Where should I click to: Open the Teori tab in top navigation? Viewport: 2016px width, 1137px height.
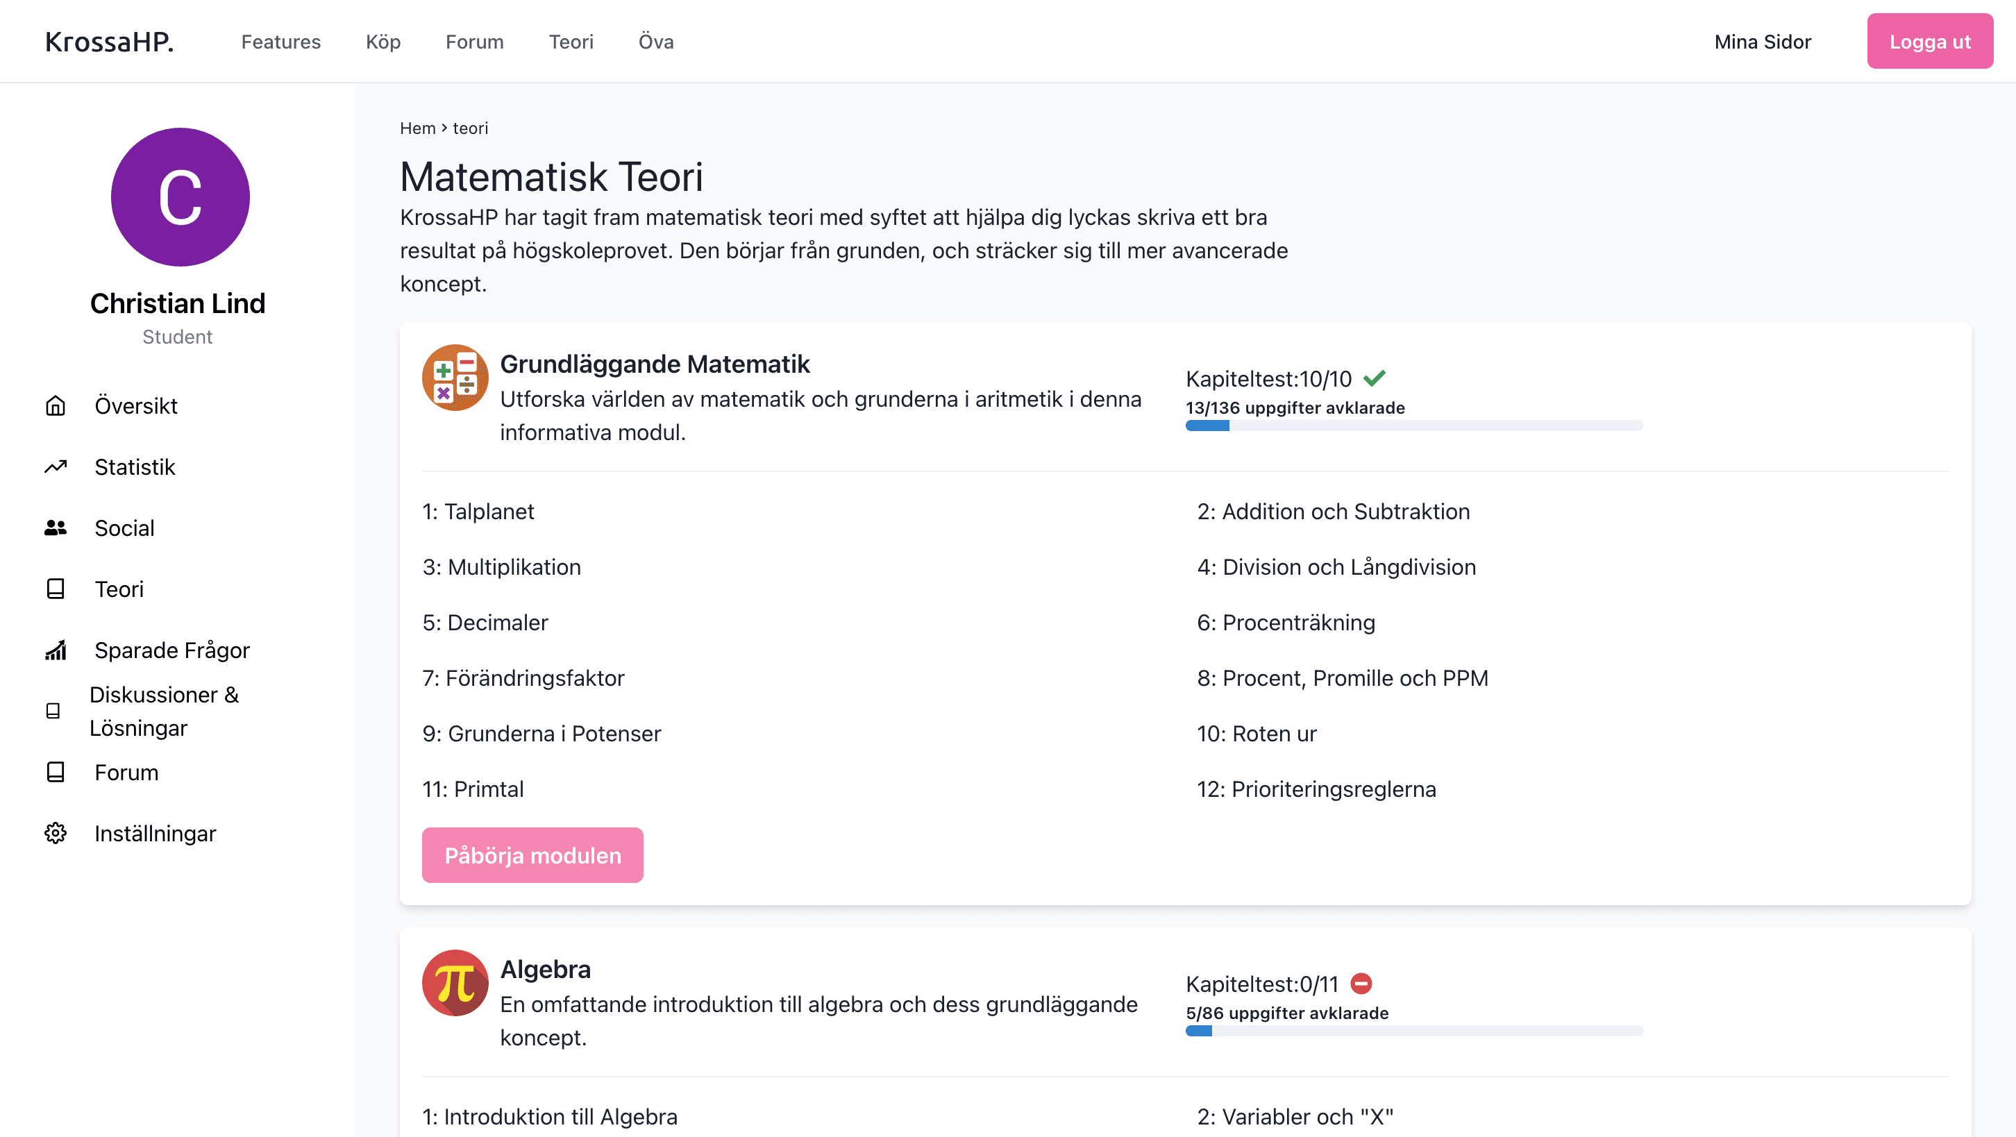click(x=571, y=42)
